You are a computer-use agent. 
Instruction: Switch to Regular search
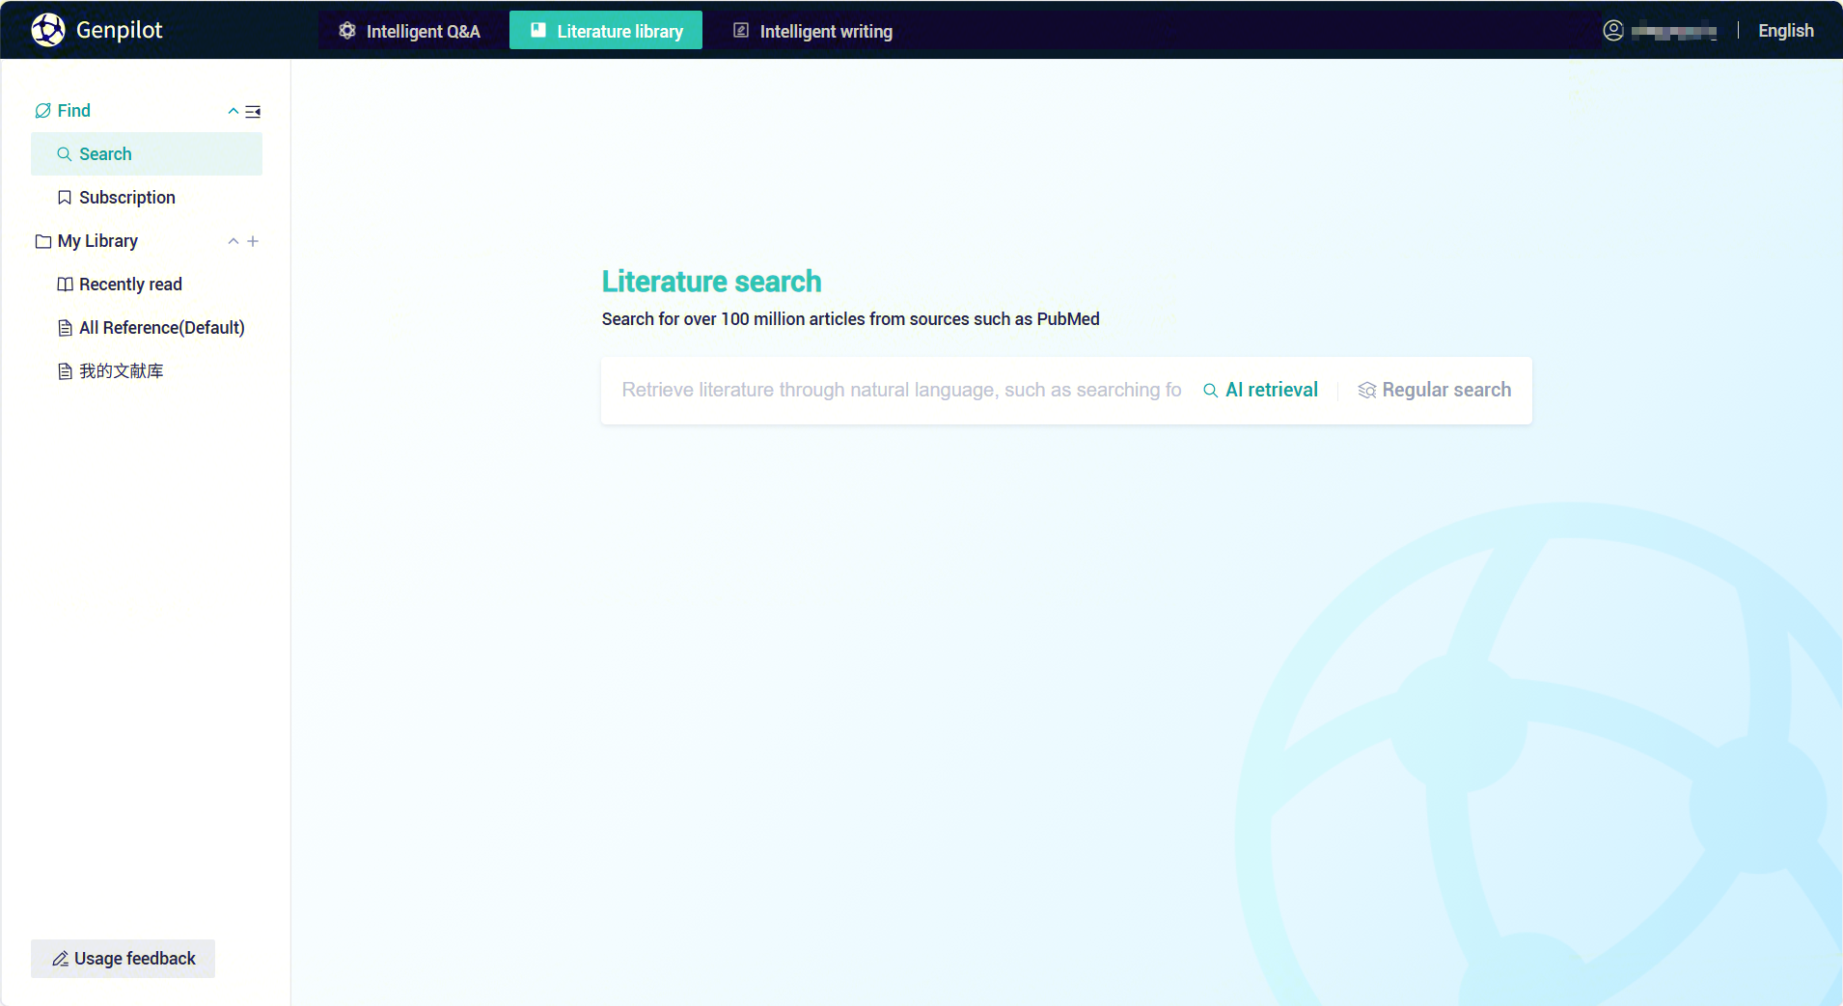(1445, 391)
